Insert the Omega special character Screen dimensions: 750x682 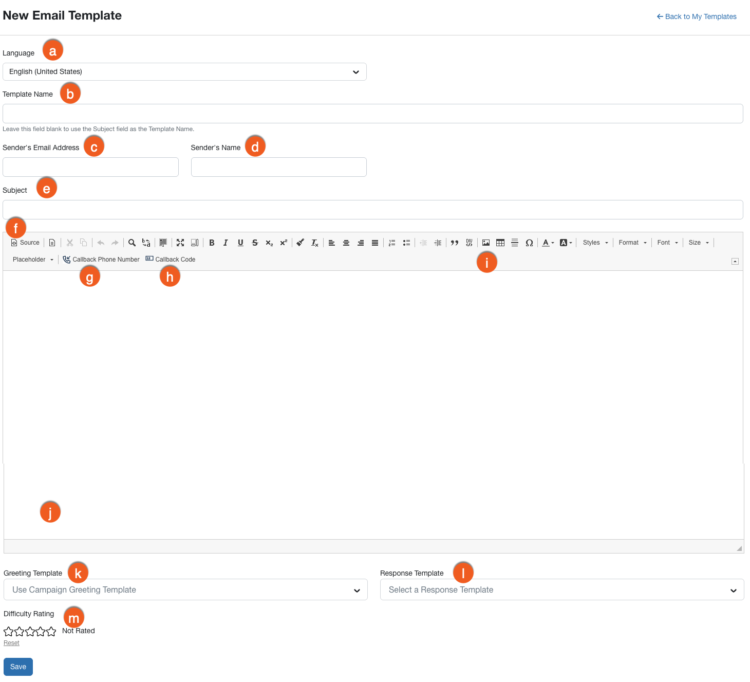pos(530,242)
